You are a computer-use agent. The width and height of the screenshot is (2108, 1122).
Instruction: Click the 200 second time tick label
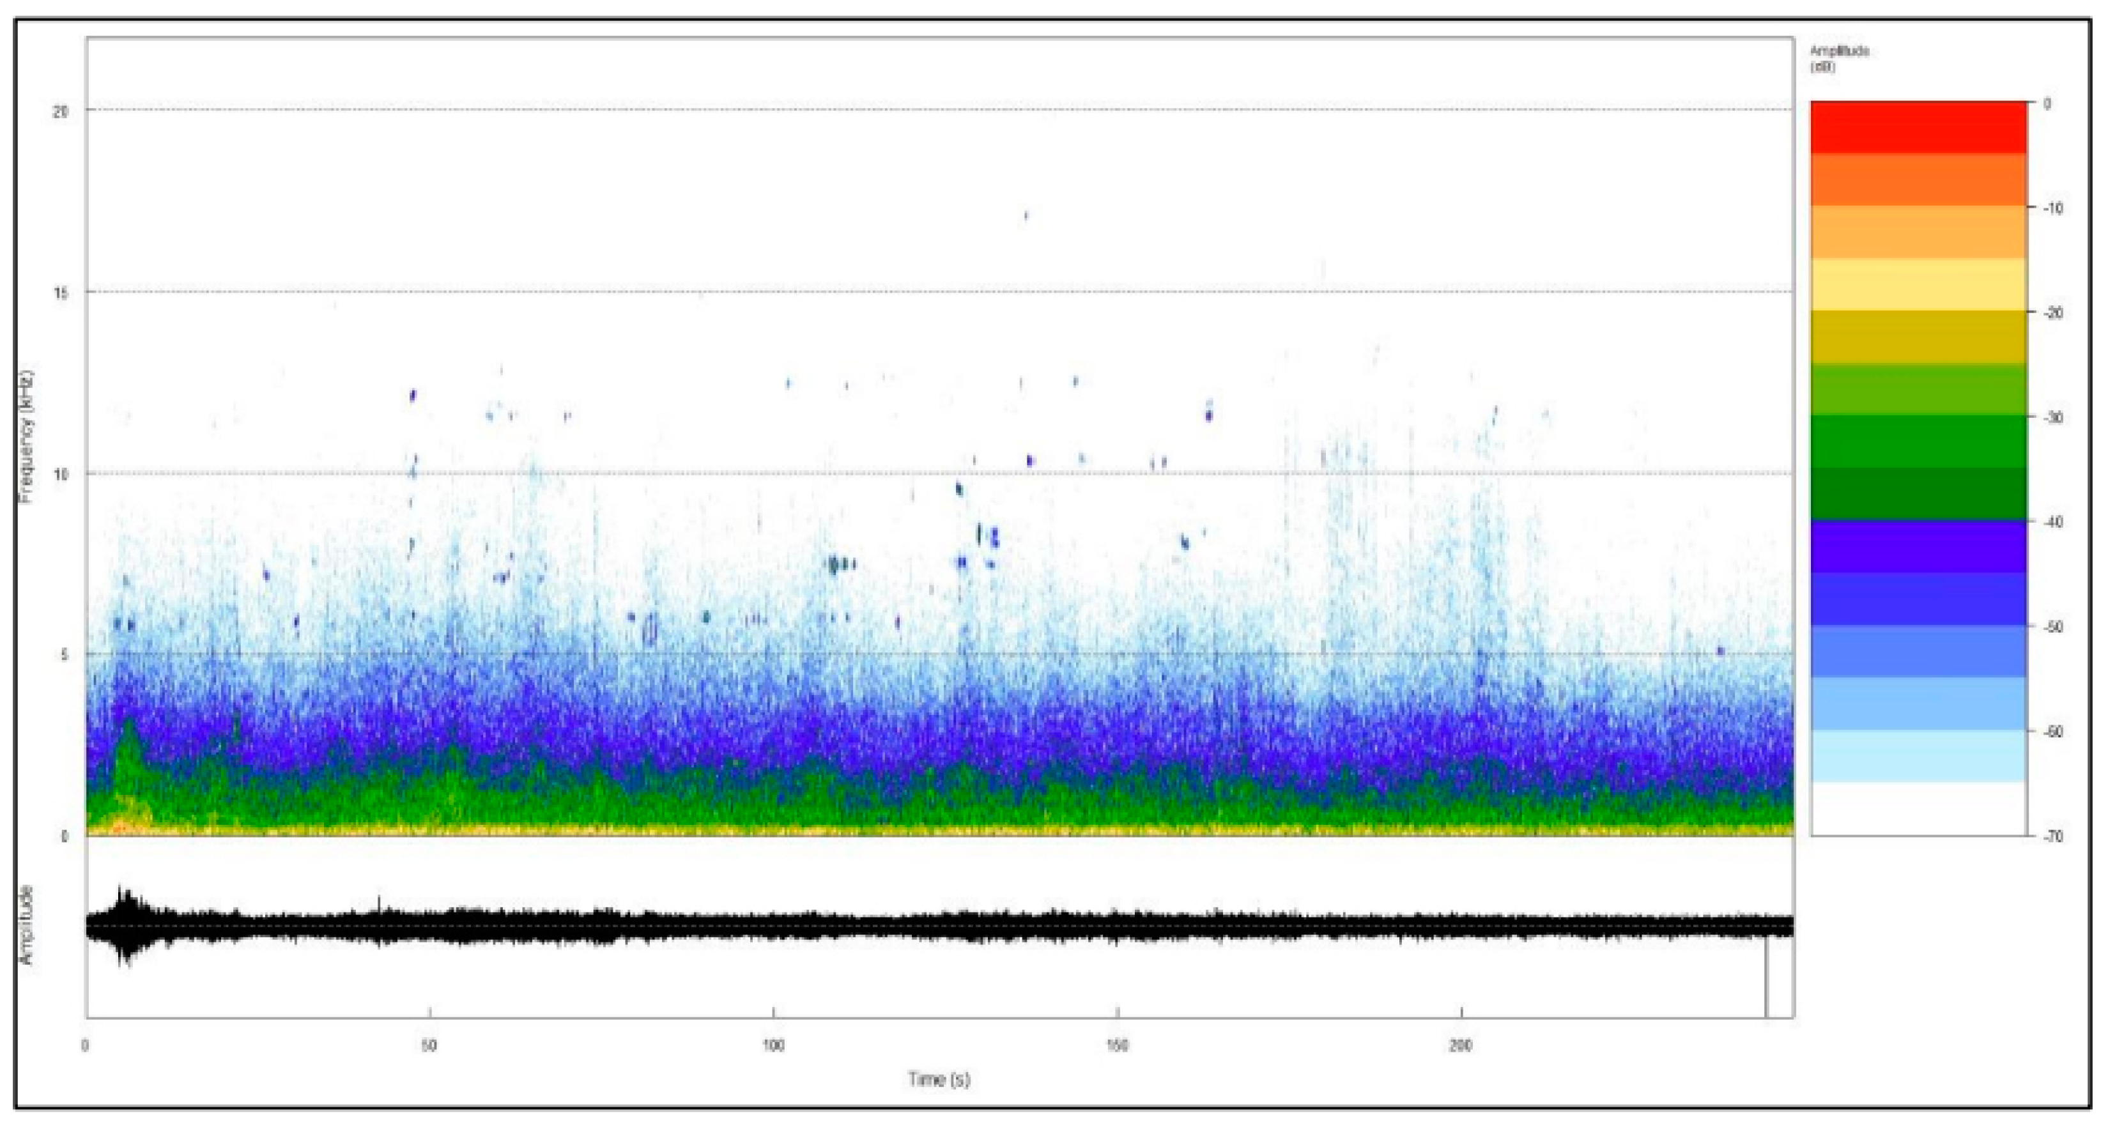pyautogui.click(x=1460, y=1045)
